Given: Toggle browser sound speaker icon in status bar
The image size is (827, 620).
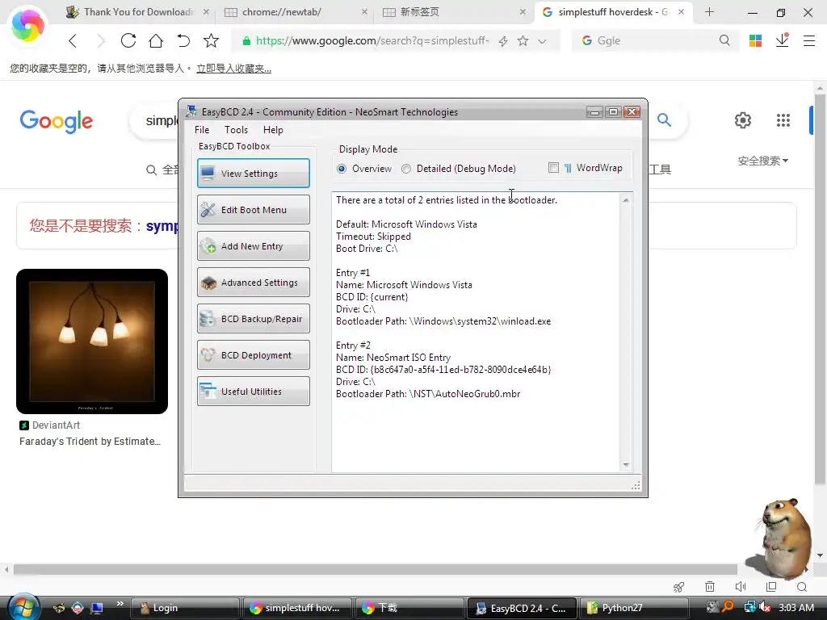Looking at the screenshot, I should click(741, 587).
